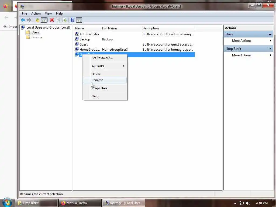
Task: Collapse the Limp Bizkit section in Actions pane
Action: (270, 49)
